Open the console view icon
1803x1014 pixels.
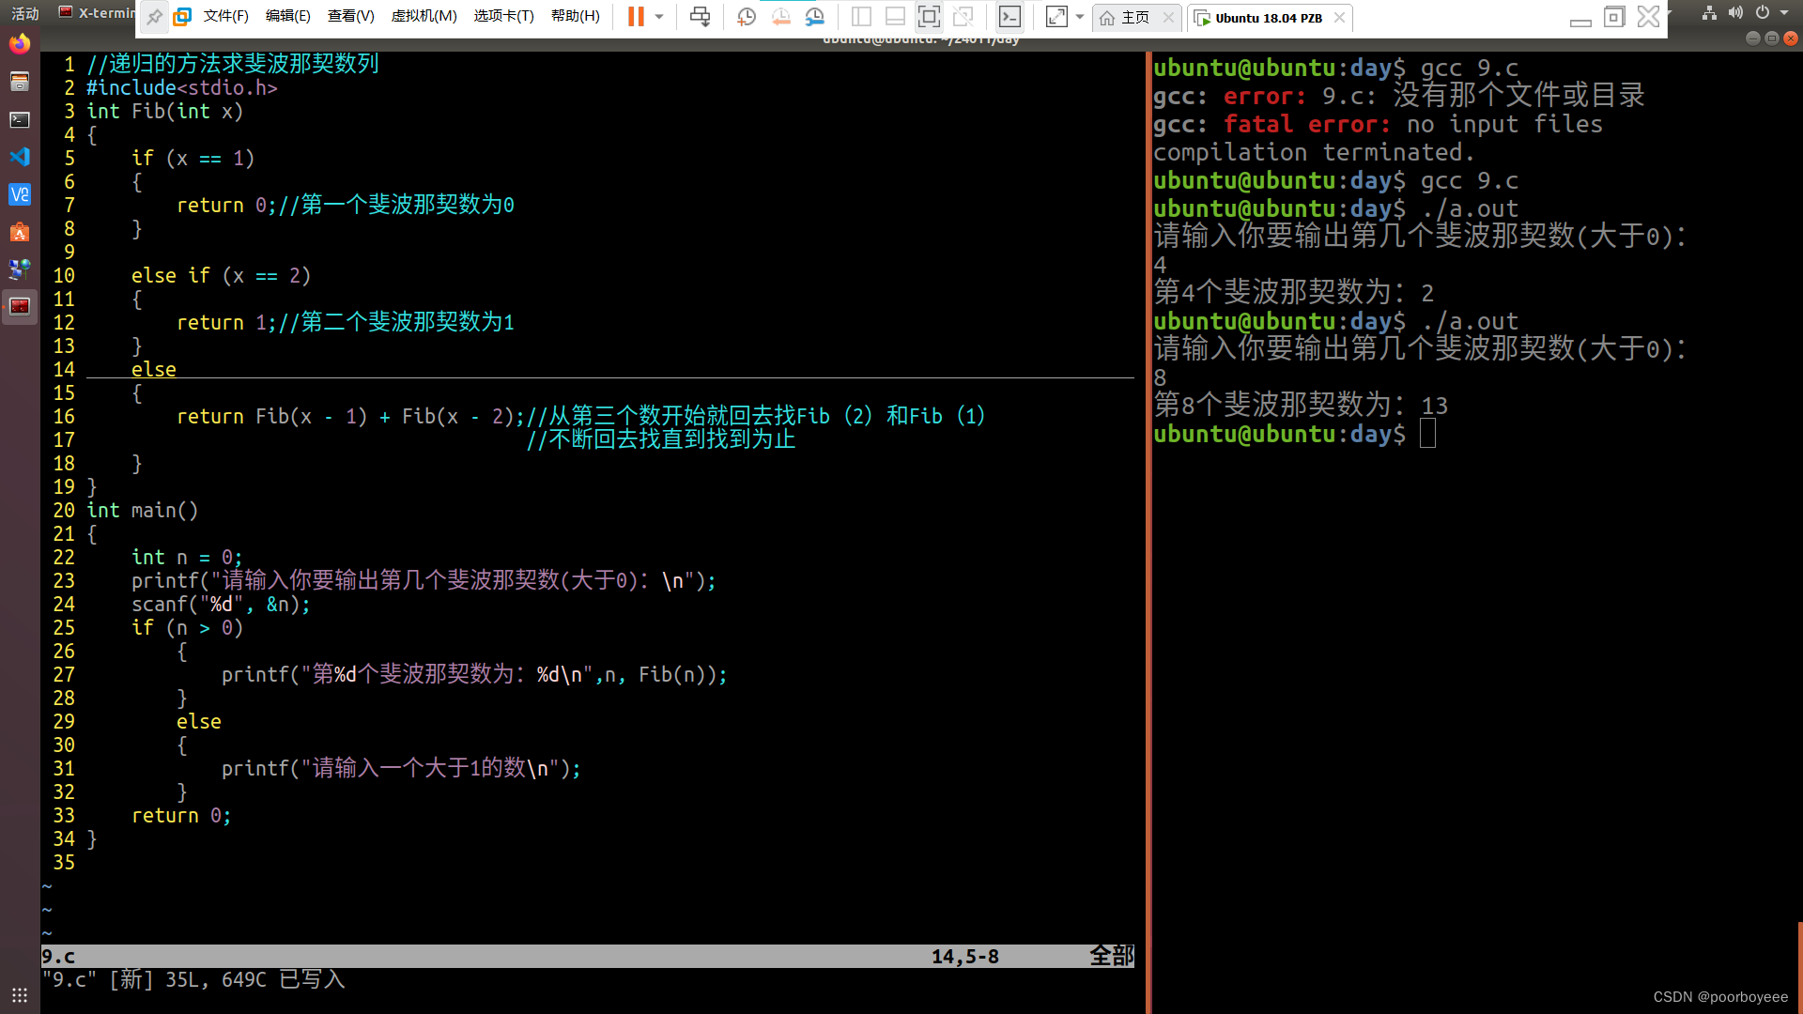(1009, 16)
